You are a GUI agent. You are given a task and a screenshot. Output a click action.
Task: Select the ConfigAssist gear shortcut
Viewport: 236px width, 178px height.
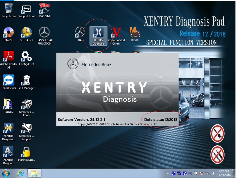click(x=27, y=58)
